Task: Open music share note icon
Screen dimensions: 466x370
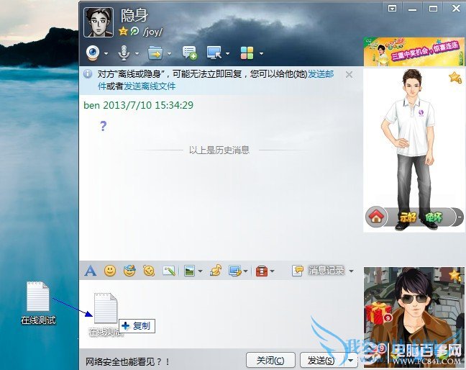Action: (x=216, y=271)
